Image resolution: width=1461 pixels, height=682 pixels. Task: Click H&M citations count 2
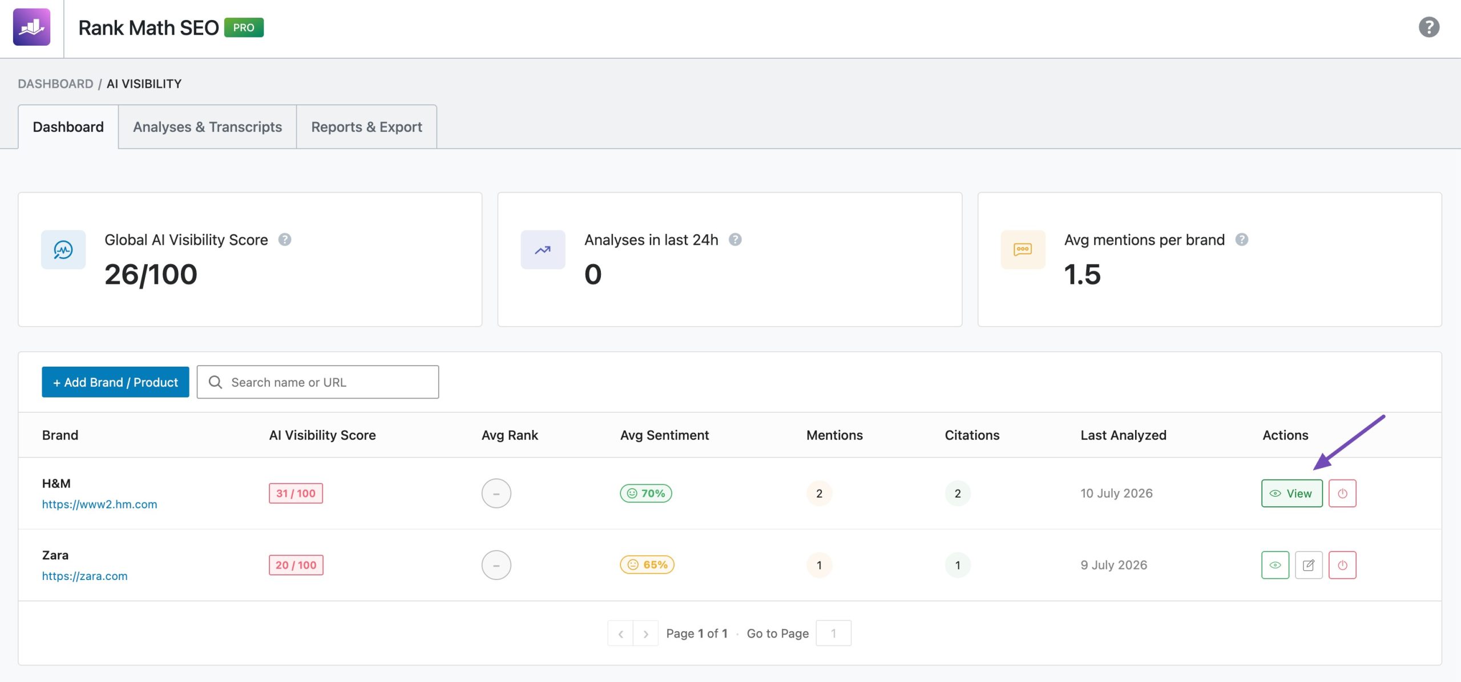tap(958, 493)
